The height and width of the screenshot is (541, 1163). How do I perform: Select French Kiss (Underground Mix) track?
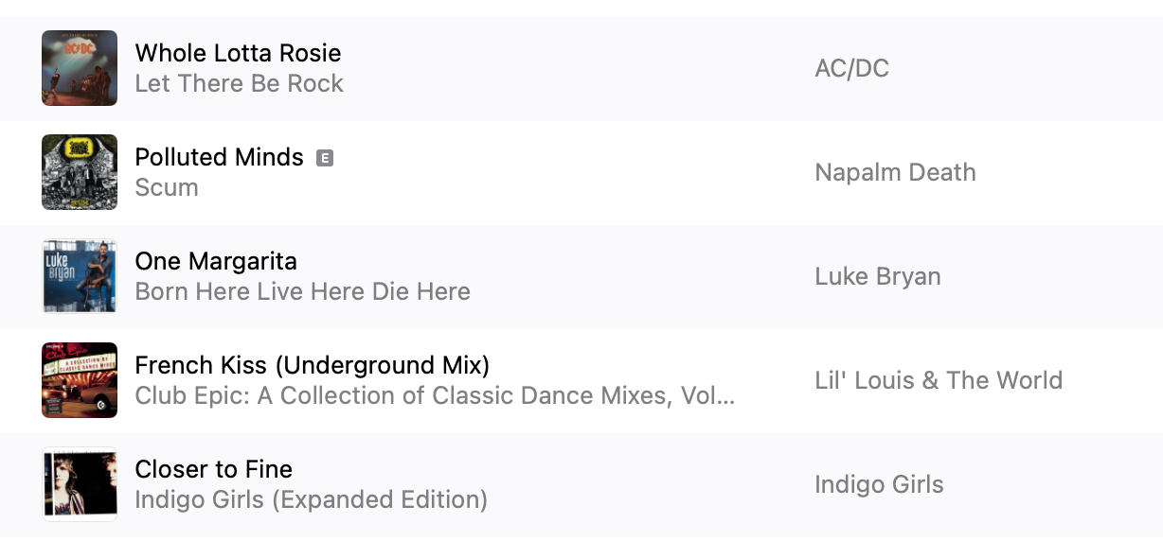[312, 365]
